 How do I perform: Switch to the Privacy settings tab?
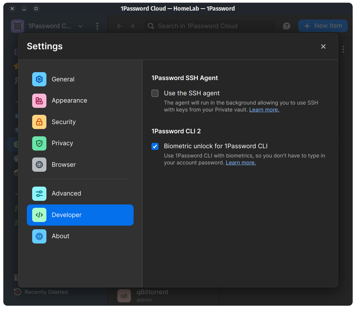click(x=62, y=143)
